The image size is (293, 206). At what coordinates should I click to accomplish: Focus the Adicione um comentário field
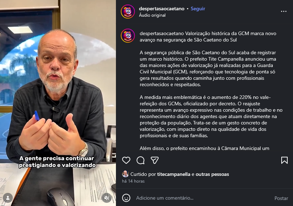(203, 198)
